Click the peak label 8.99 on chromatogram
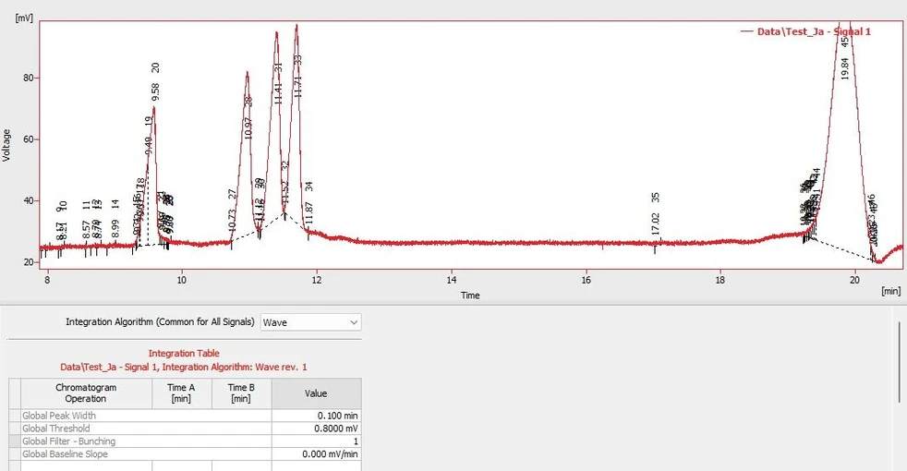This screenshot has height=471, width=907. point(115,228)
